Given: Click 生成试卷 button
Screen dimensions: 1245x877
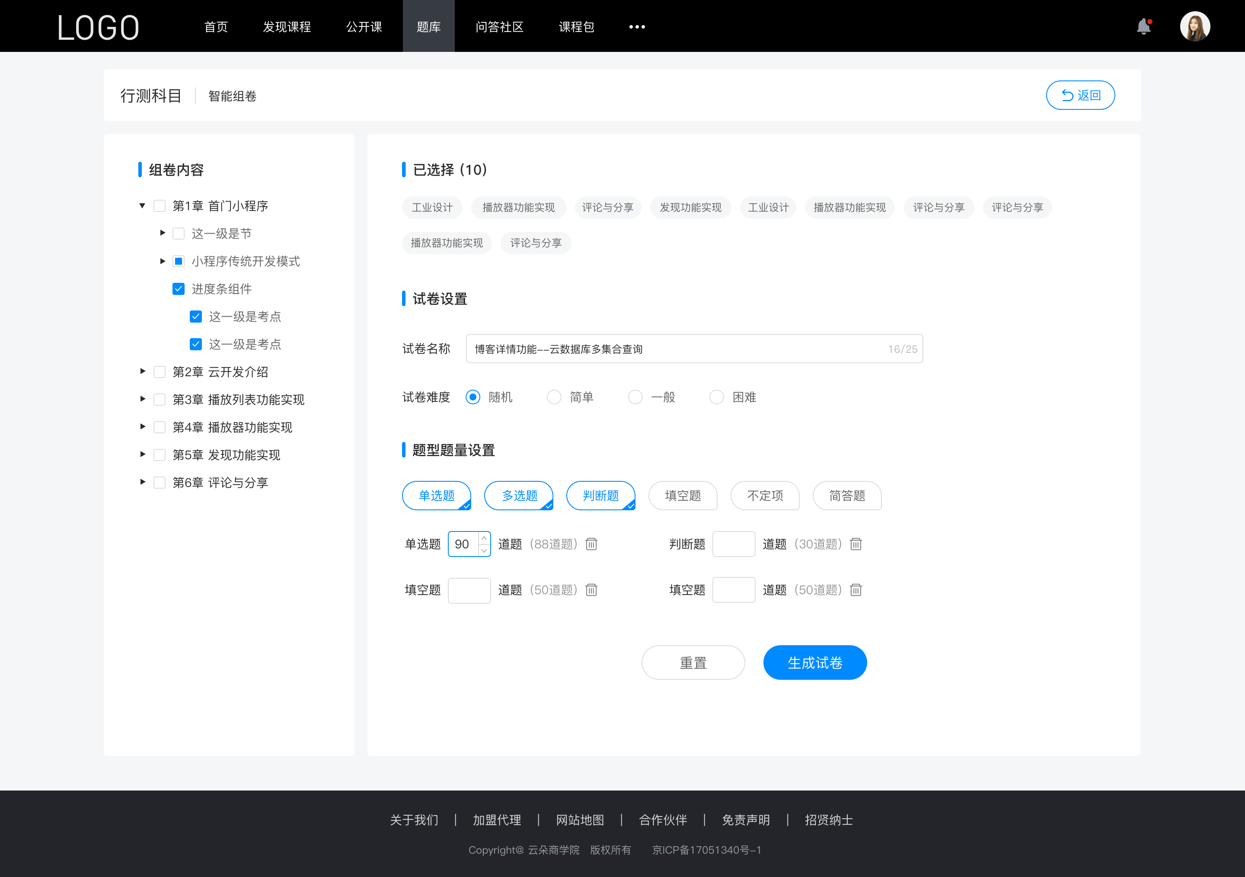Looking at the screenshot, I should [814, 662].
